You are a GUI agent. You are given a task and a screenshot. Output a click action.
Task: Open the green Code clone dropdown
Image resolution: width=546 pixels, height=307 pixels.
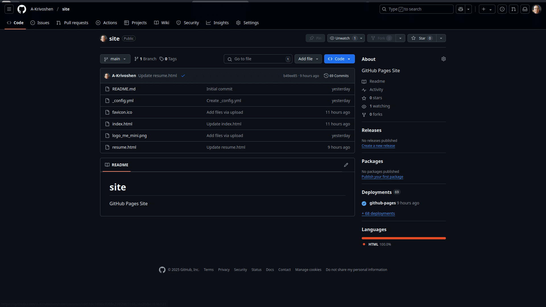pyautogui.click(x=340, y=59)
